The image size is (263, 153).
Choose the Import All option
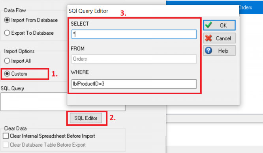coord(7,61)
